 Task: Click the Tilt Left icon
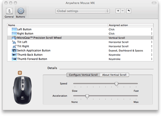14,42
